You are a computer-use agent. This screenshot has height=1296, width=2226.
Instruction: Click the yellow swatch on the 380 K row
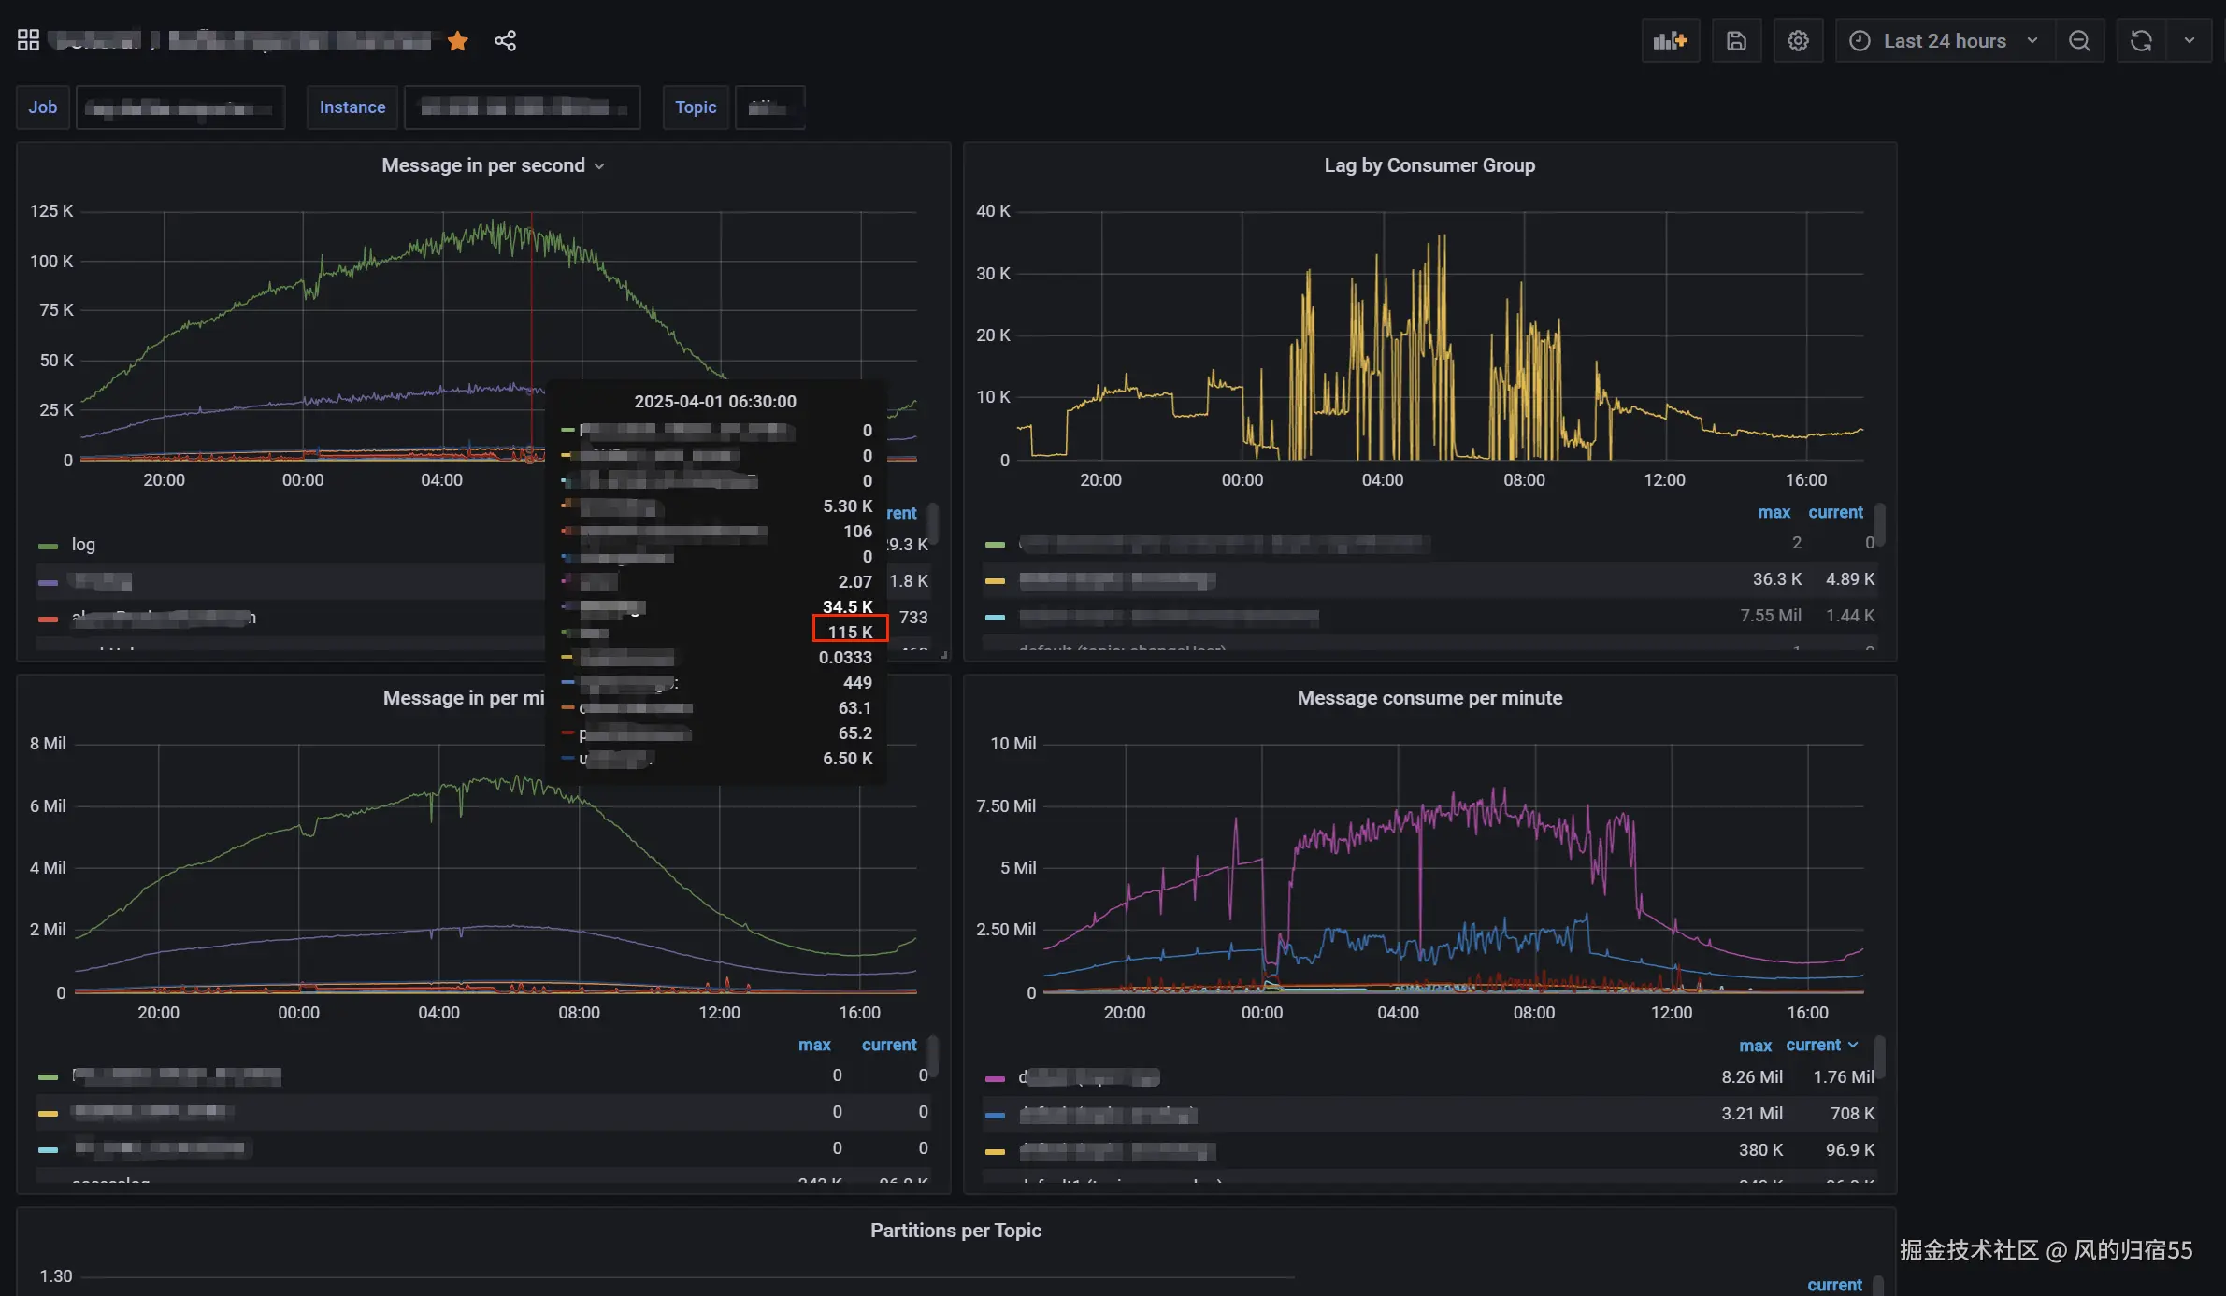coord(995,1151)
